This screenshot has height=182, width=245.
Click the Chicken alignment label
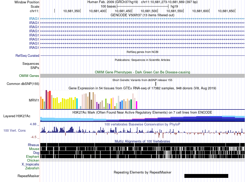click(x=33, y=160)
